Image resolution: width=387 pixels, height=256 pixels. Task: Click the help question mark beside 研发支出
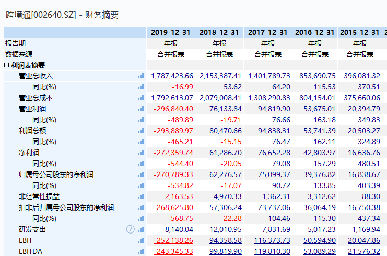click(x=131, y=229)
